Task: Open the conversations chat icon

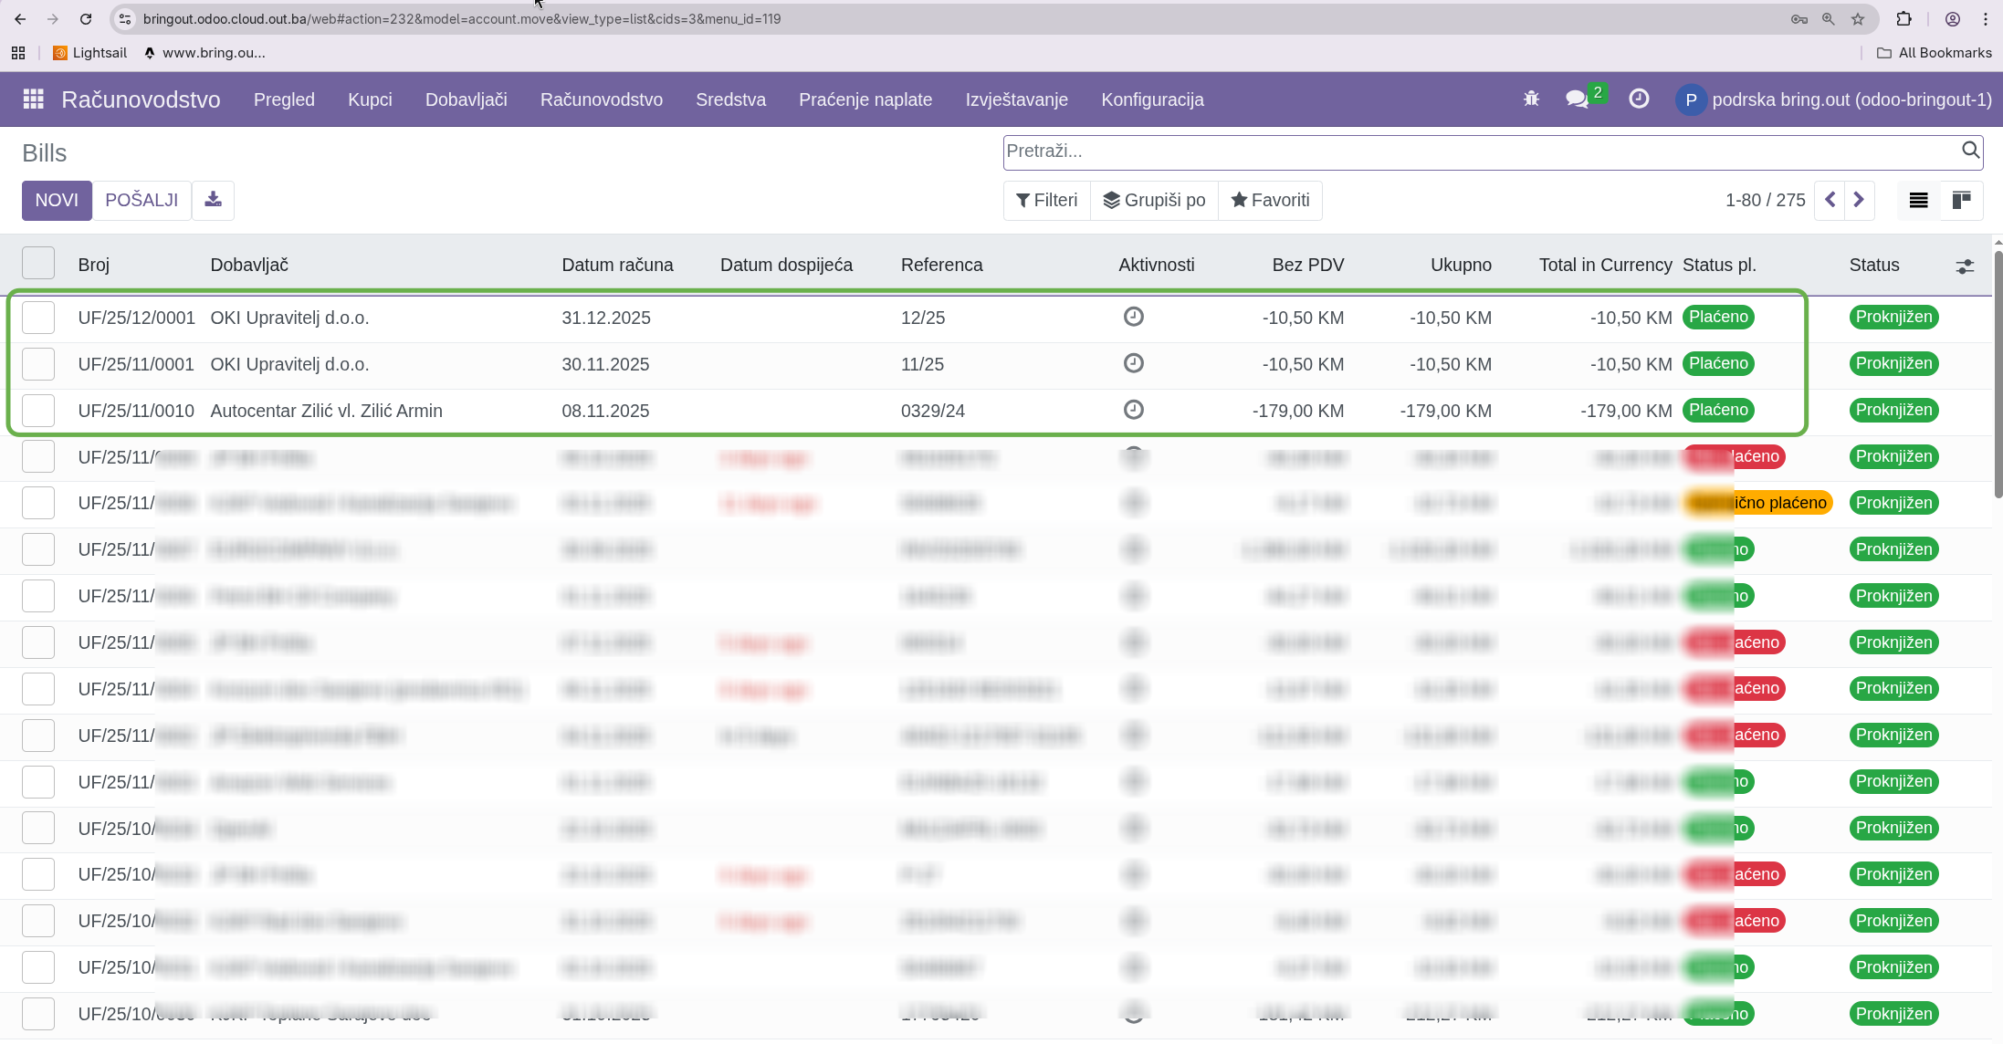Action: click(x=1577, y=99)
